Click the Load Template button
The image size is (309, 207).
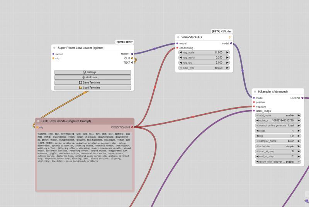pos(92,88)
